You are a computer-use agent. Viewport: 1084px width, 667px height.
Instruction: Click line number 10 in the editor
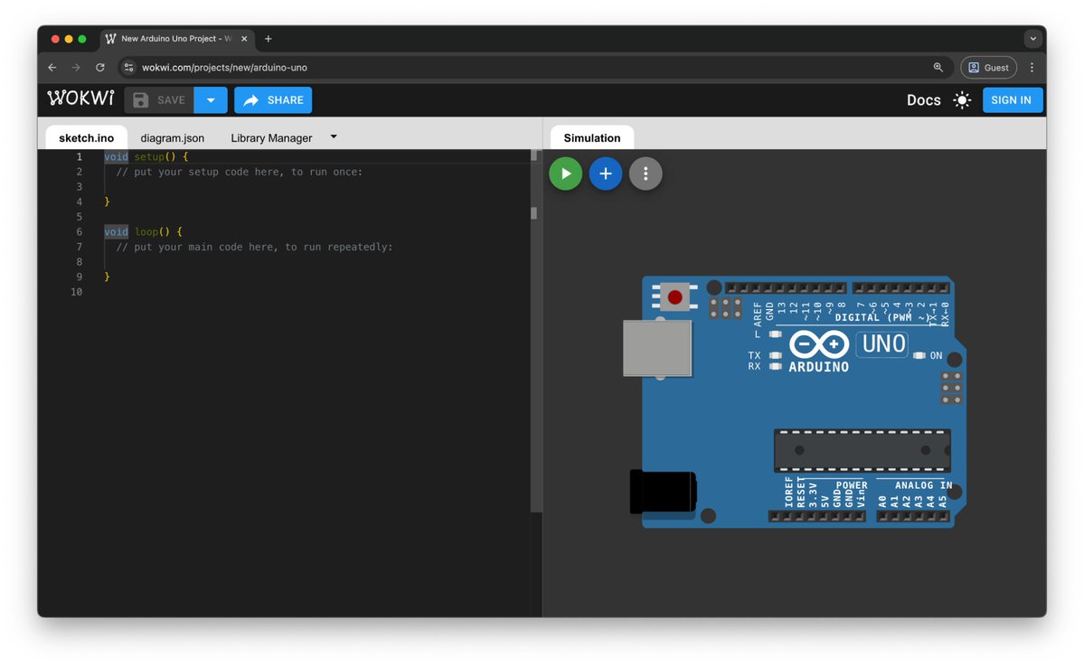pyautogui.click(x=76, y=292)
